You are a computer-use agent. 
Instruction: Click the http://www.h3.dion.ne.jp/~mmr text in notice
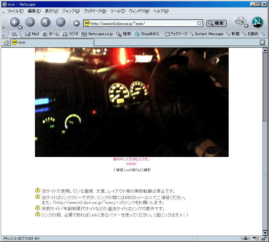(x=84, y=203)
